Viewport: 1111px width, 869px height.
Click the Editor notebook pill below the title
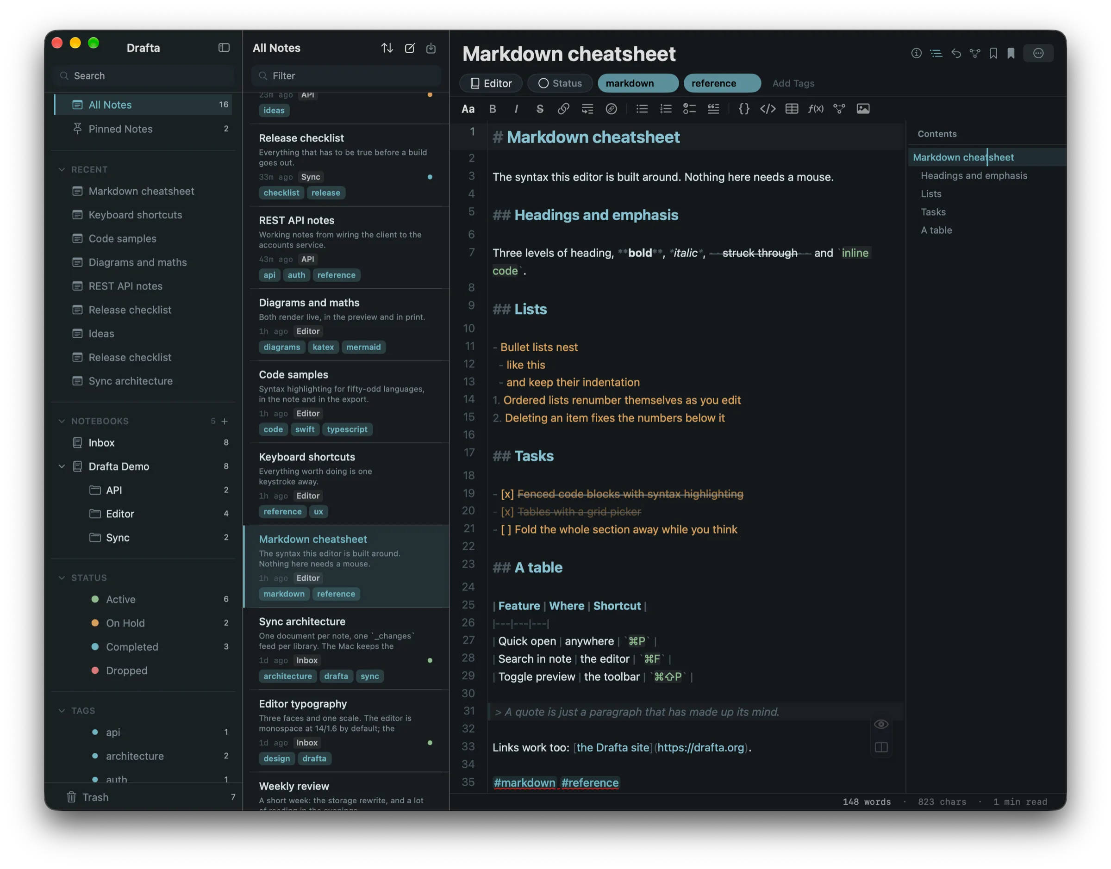click(x=491, y=83)
